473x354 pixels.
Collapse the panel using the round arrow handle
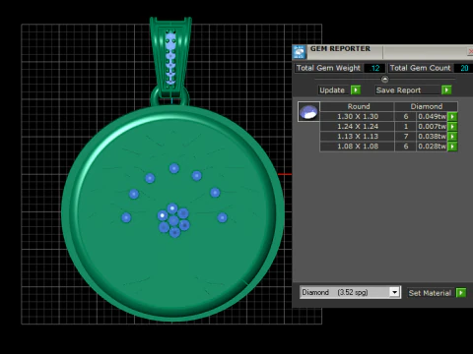tap(384, 80)
